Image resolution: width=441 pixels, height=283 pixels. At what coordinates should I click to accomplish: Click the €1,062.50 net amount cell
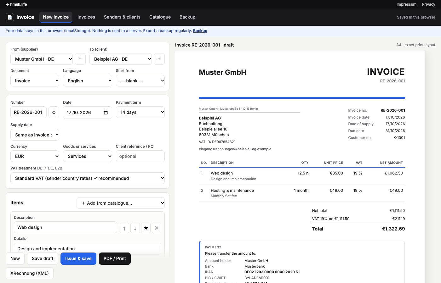[394, 173]
